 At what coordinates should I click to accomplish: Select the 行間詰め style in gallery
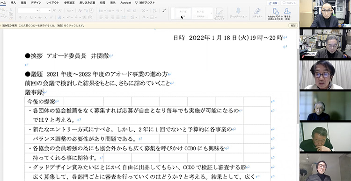point(200,14)
